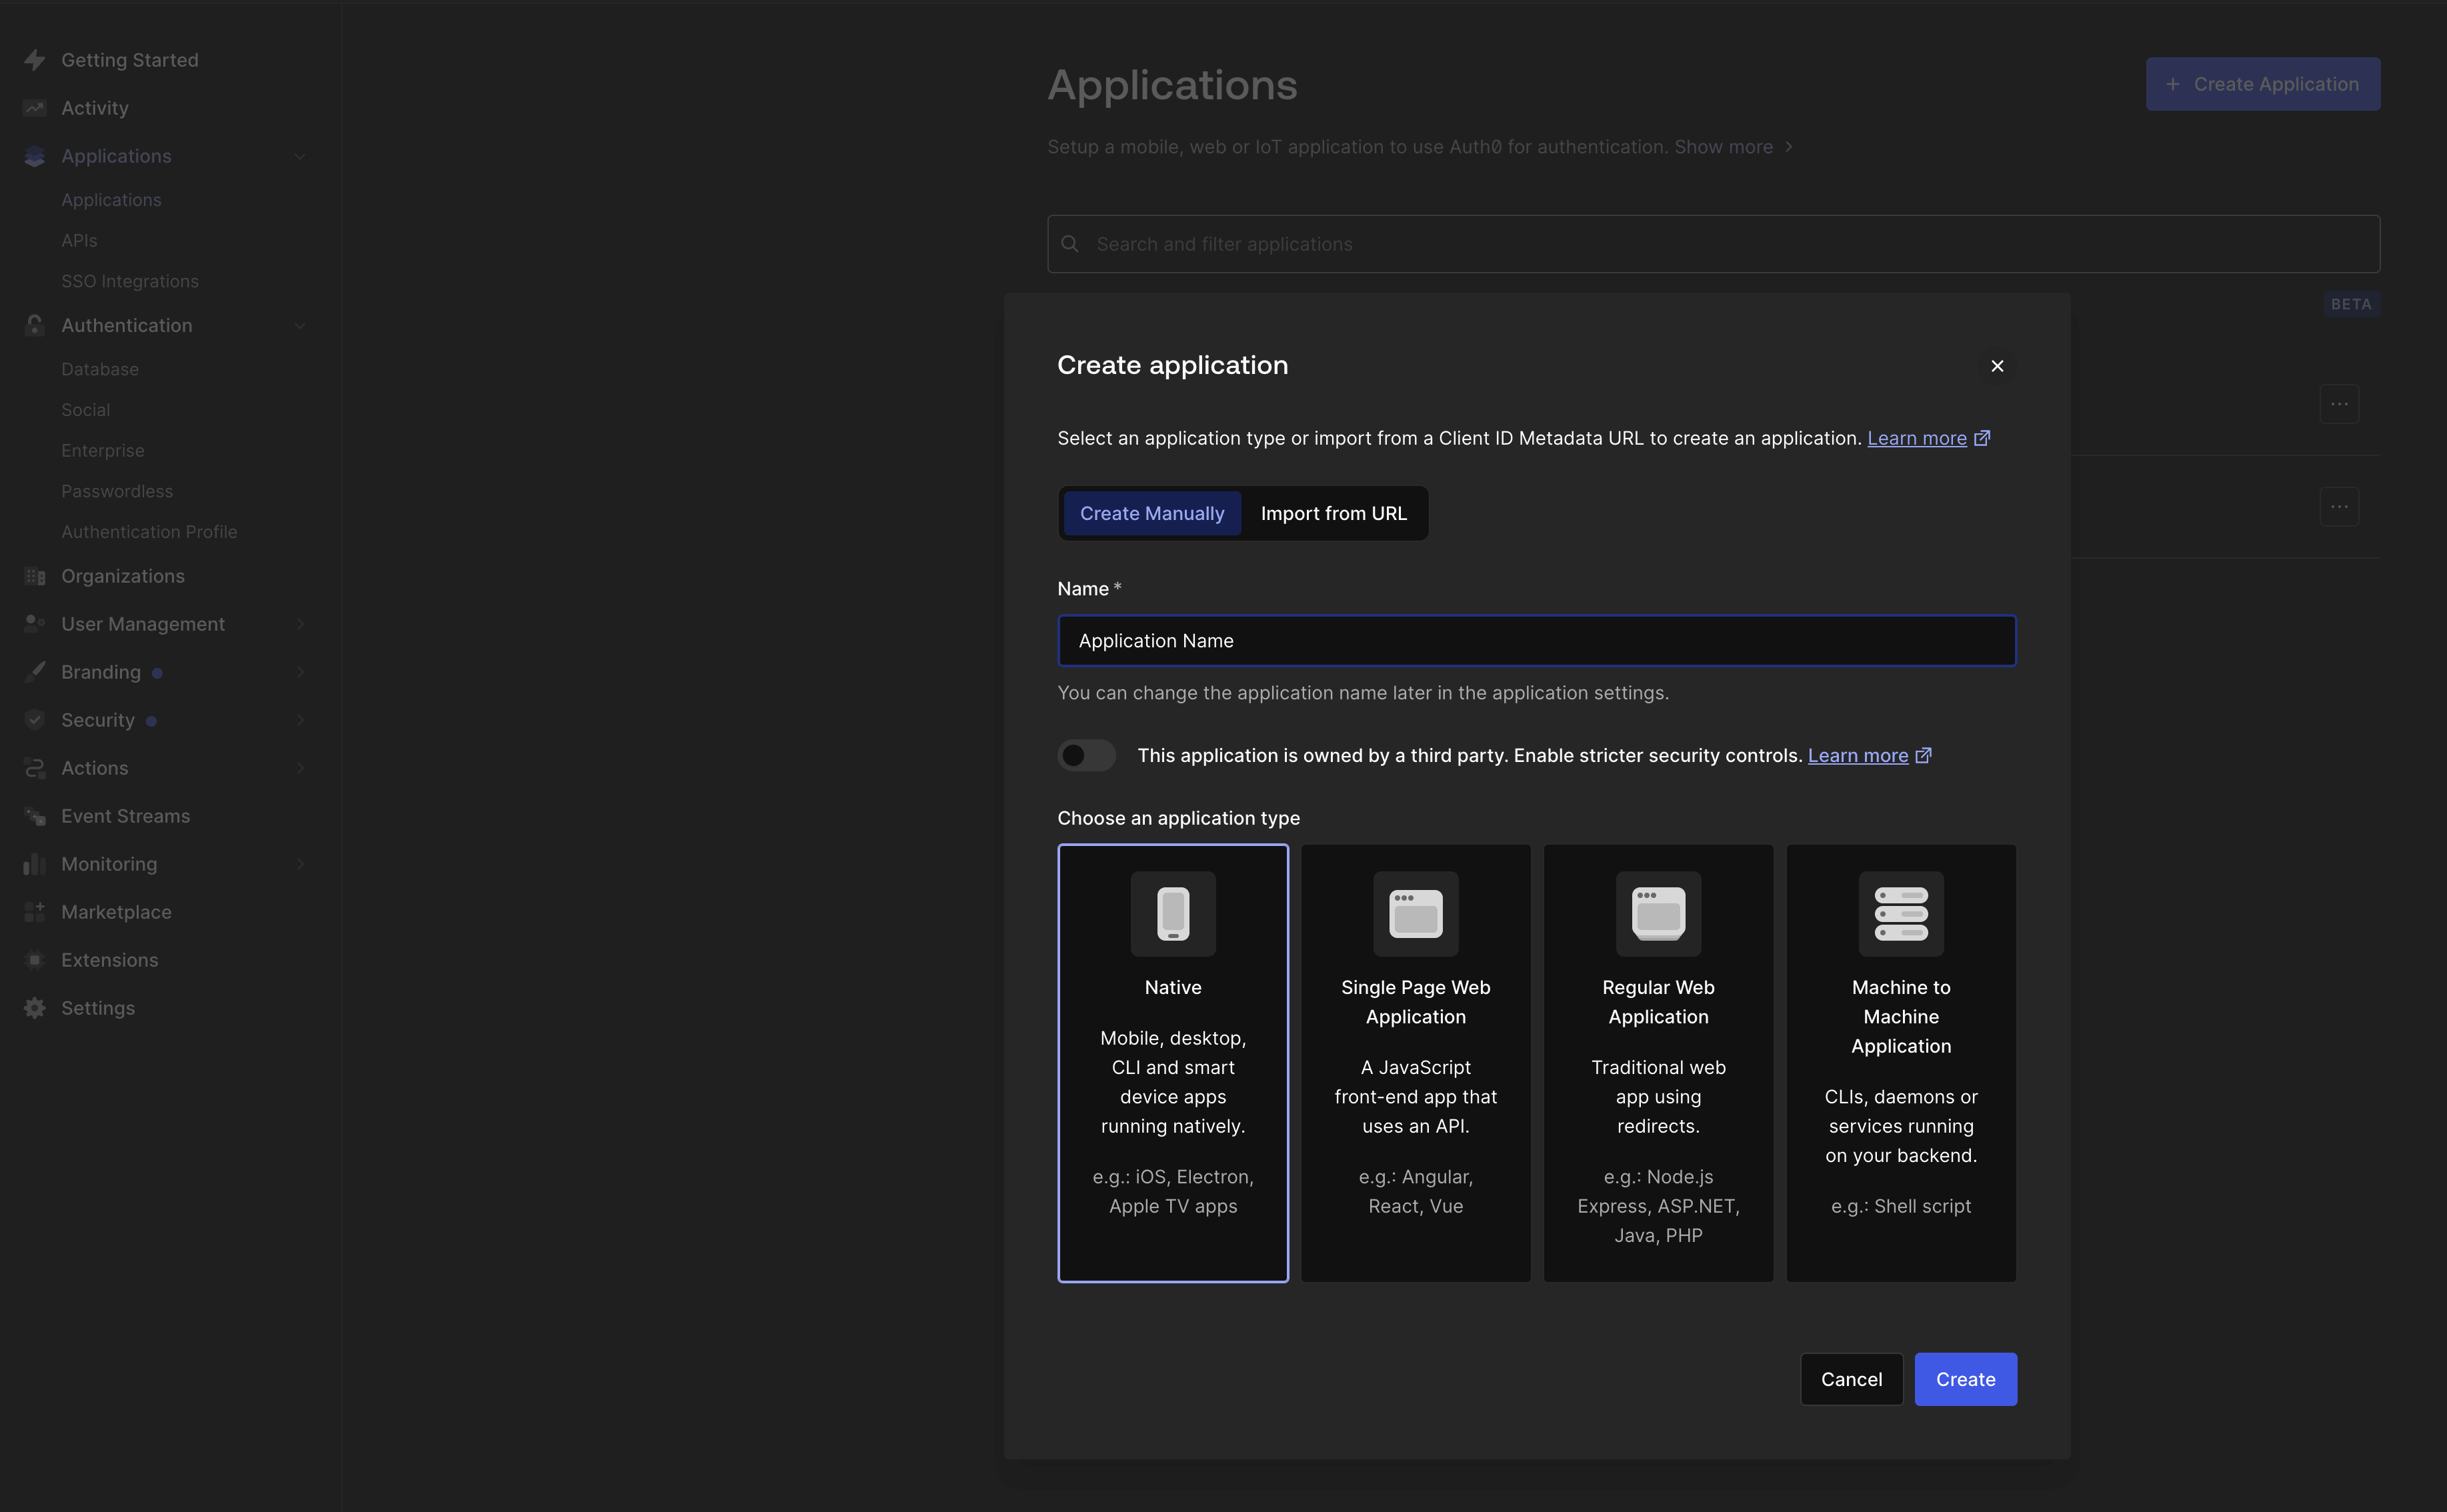Click the User Management people icon
The height and width of the screenshot is (1512, 2447).
click(35, 624)
